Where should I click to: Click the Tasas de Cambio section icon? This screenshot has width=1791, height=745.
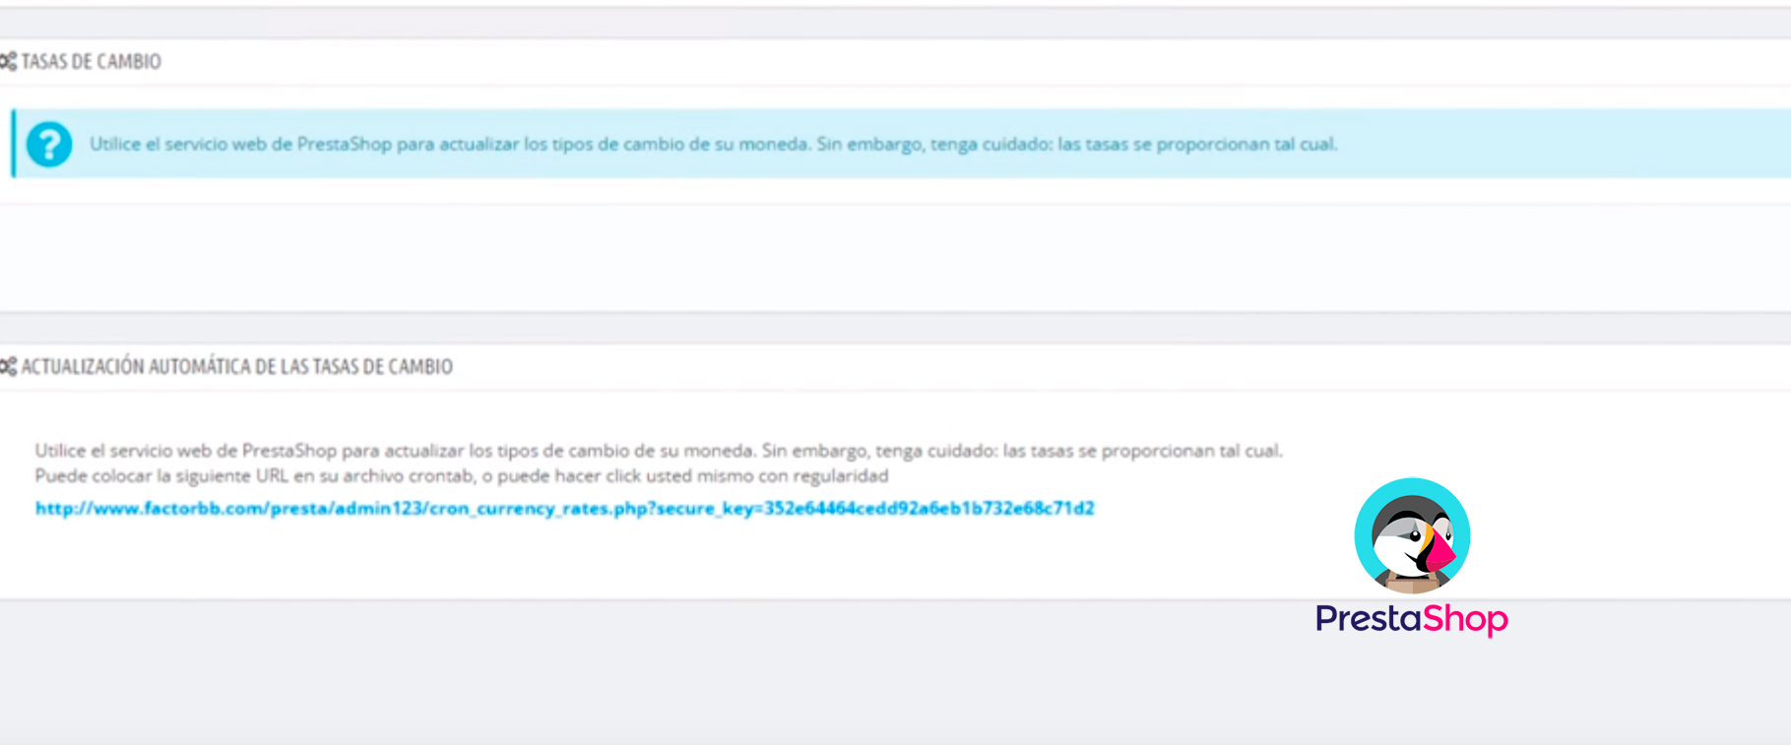coord(8,61)
